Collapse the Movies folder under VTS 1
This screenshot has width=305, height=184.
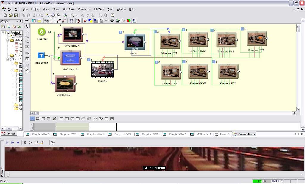click(x=12, y=63)
